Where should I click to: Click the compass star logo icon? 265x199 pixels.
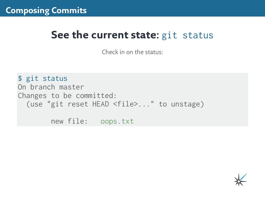[x=240, y=180]
